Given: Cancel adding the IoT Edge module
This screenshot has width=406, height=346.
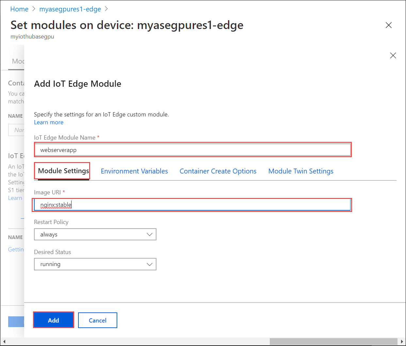Looking at the screenshot, I should (x=97, y=320).
